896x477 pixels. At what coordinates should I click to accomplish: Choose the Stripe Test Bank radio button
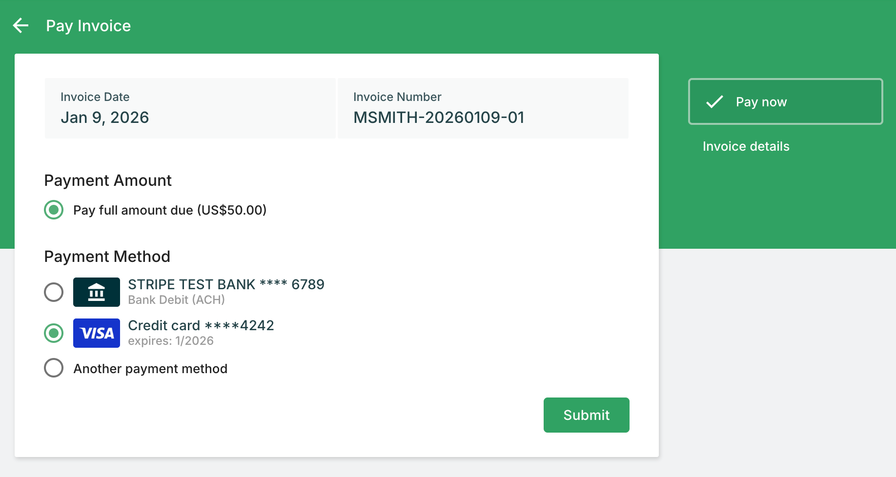point(54,292)
